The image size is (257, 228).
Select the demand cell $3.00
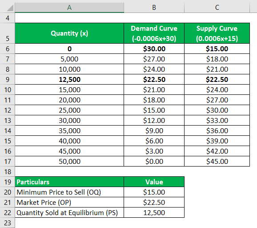point(154,151)
